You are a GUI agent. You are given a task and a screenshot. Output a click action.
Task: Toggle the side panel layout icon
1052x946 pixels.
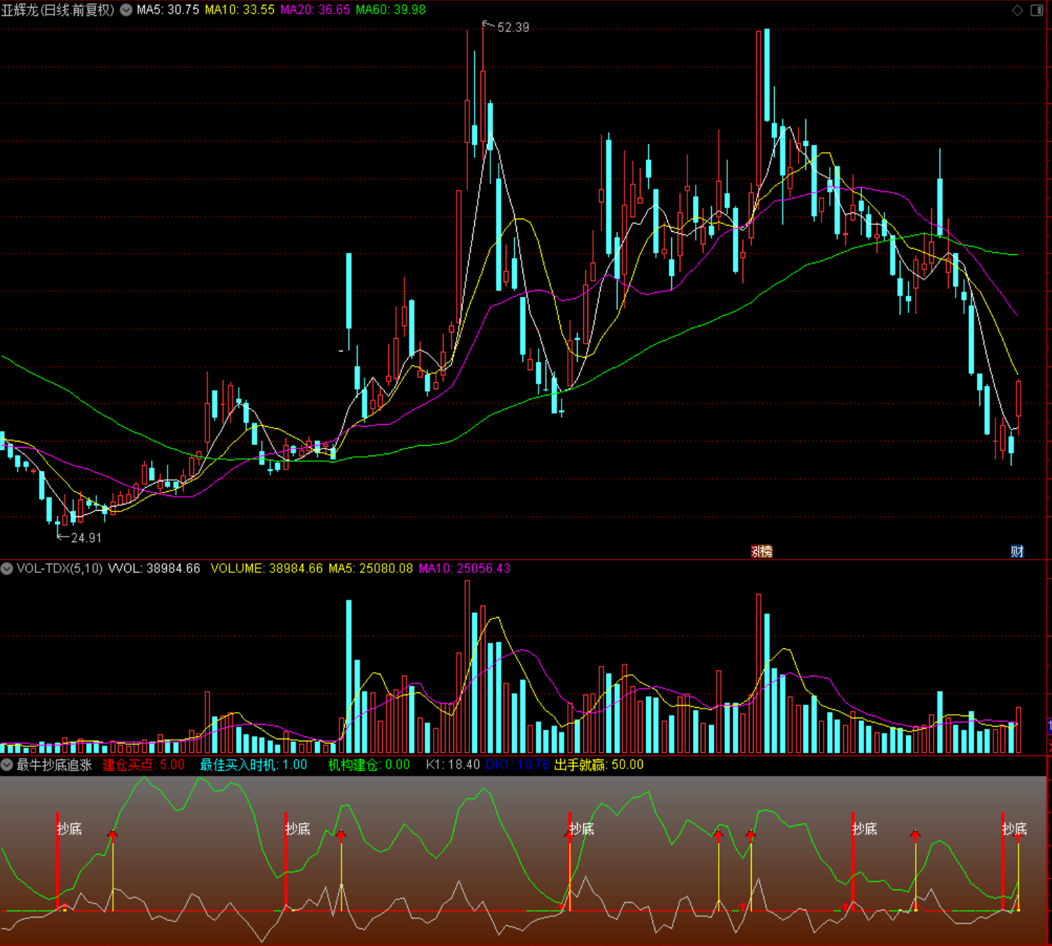(1037, 10)
